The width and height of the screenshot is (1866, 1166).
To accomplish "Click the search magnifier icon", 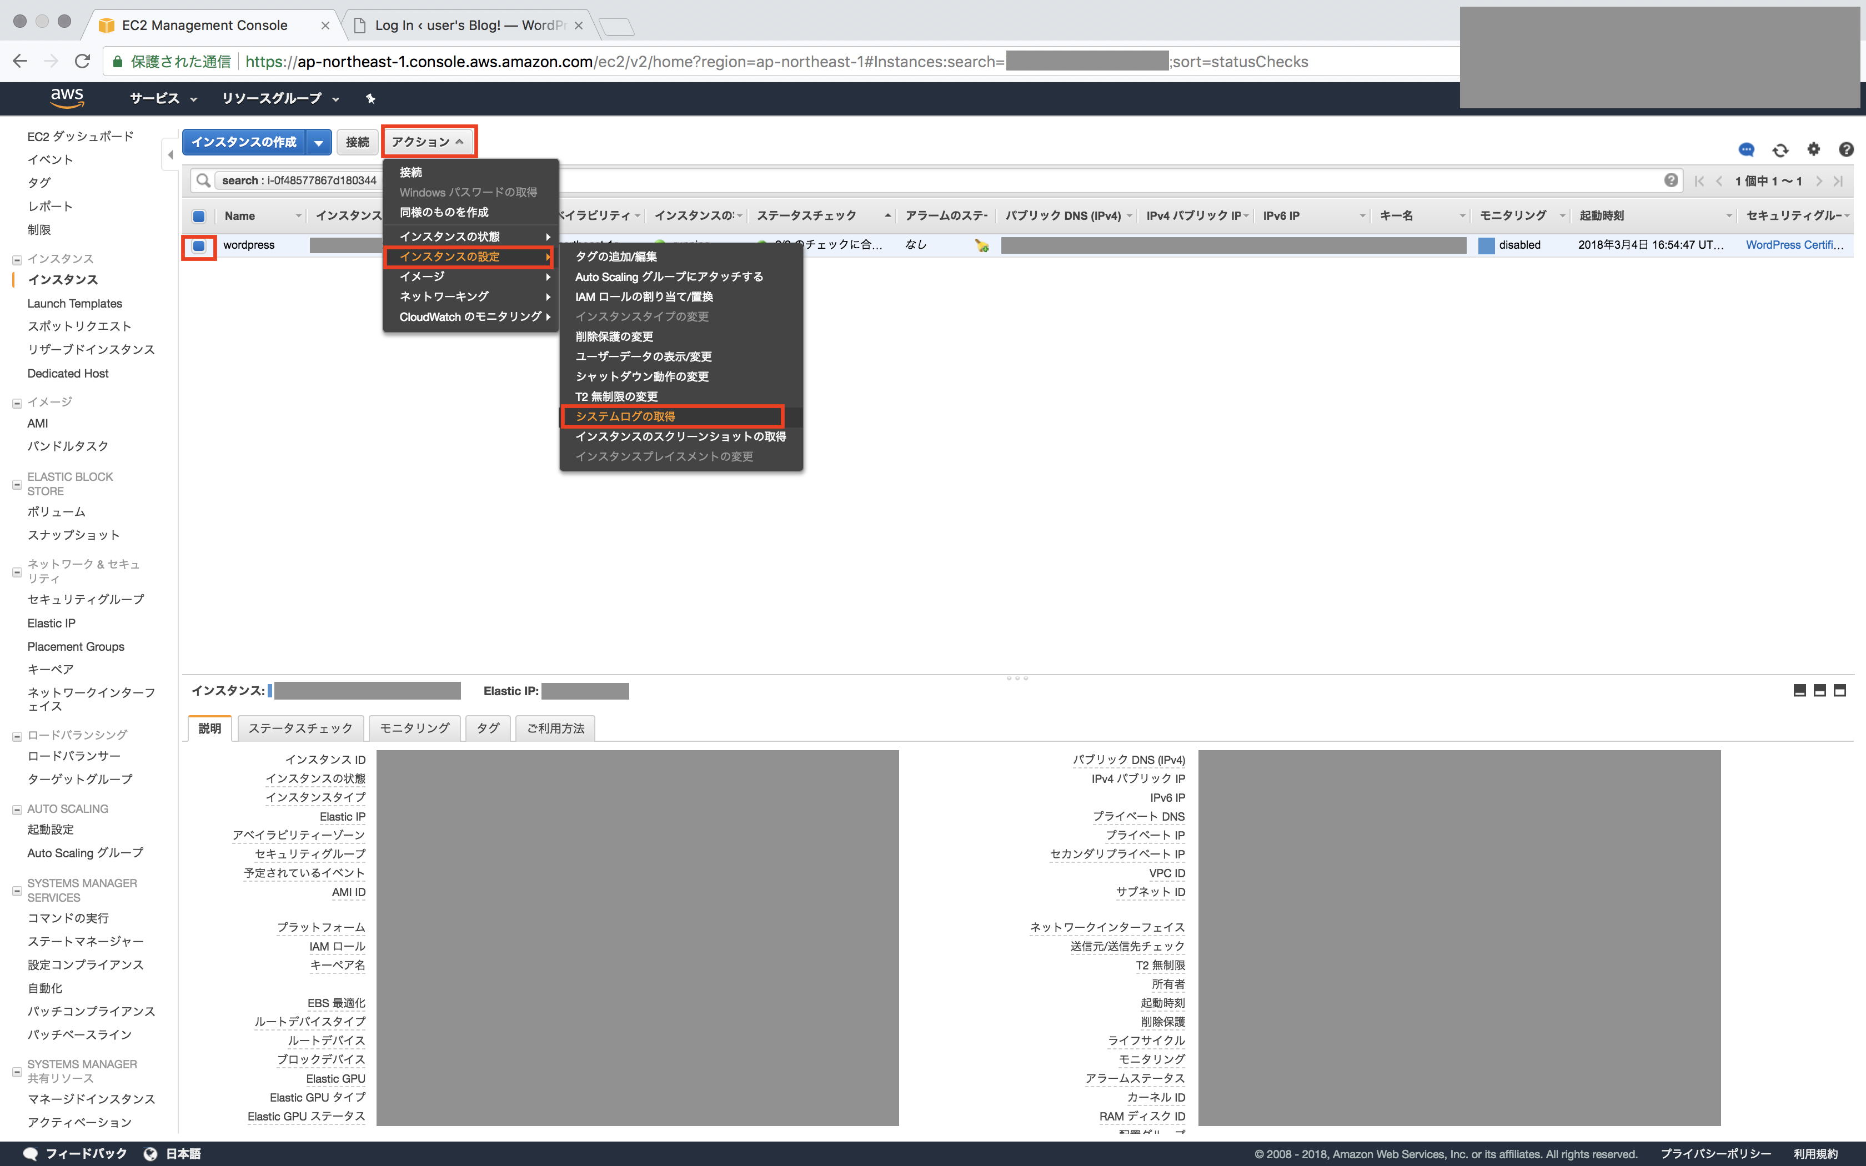I will click(204, 180).
